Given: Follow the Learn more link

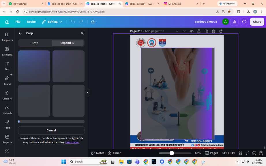Looking at the screenshot, I should point(72,142).
